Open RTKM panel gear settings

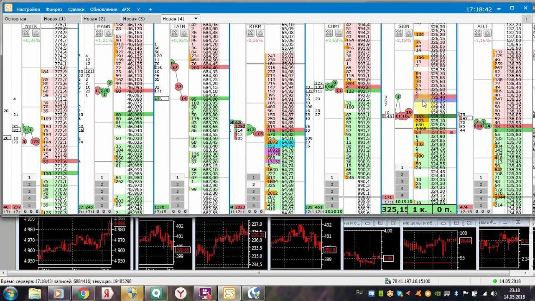coord(260,33)
